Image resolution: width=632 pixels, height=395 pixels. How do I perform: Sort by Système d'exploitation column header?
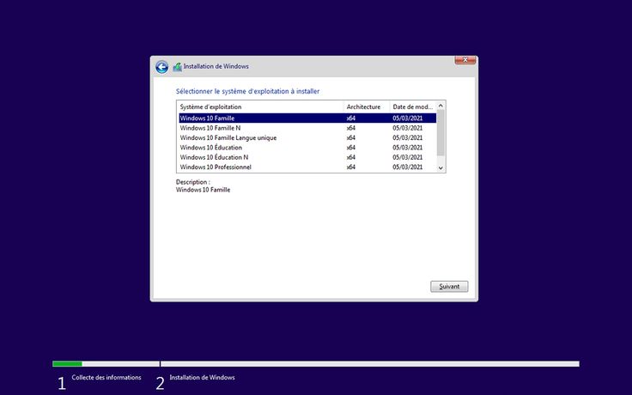pyautogui.click(x=260, y=106)
